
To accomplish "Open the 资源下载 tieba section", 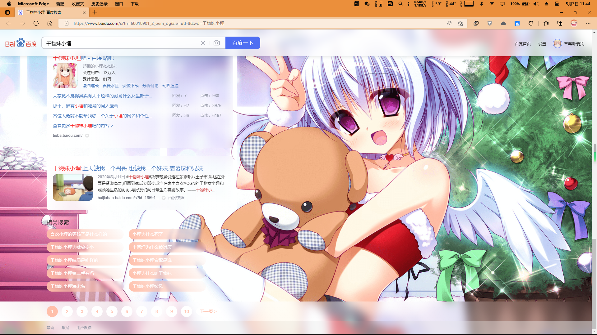I will [x=131, y=86].
